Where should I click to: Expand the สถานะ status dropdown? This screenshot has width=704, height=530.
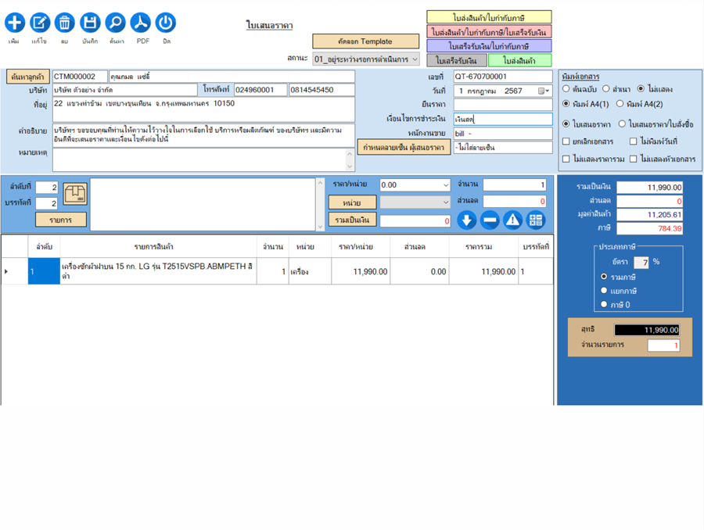click(415, 59)
